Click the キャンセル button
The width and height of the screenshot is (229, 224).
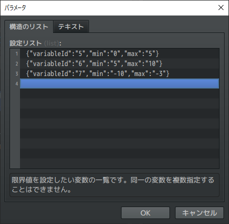click(x=199, y=213)
